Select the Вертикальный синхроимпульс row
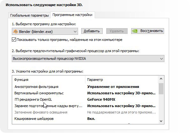Image resolution: width=190 pixels, height=133 pixels. [85, 93]
